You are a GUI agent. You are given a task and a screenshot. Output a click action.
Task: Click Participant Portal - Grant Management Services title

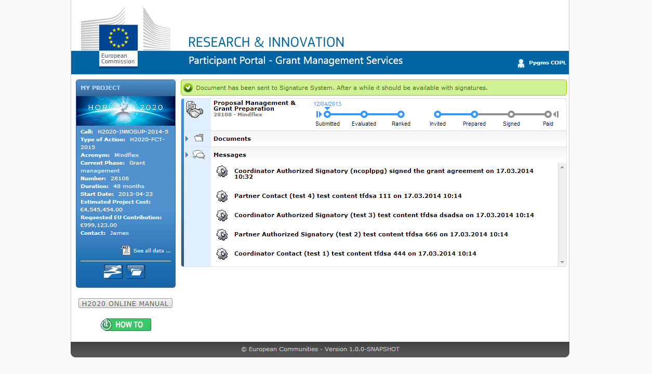pos(296,61)
